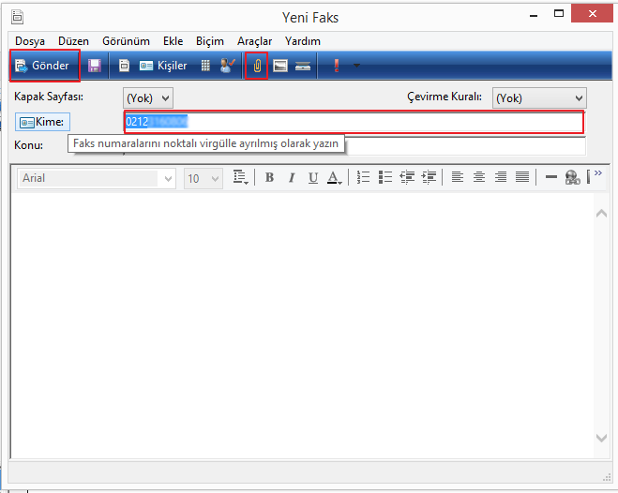Open the Görünüm menu
This screenshot has height=493, width=618.
[126, 41]
